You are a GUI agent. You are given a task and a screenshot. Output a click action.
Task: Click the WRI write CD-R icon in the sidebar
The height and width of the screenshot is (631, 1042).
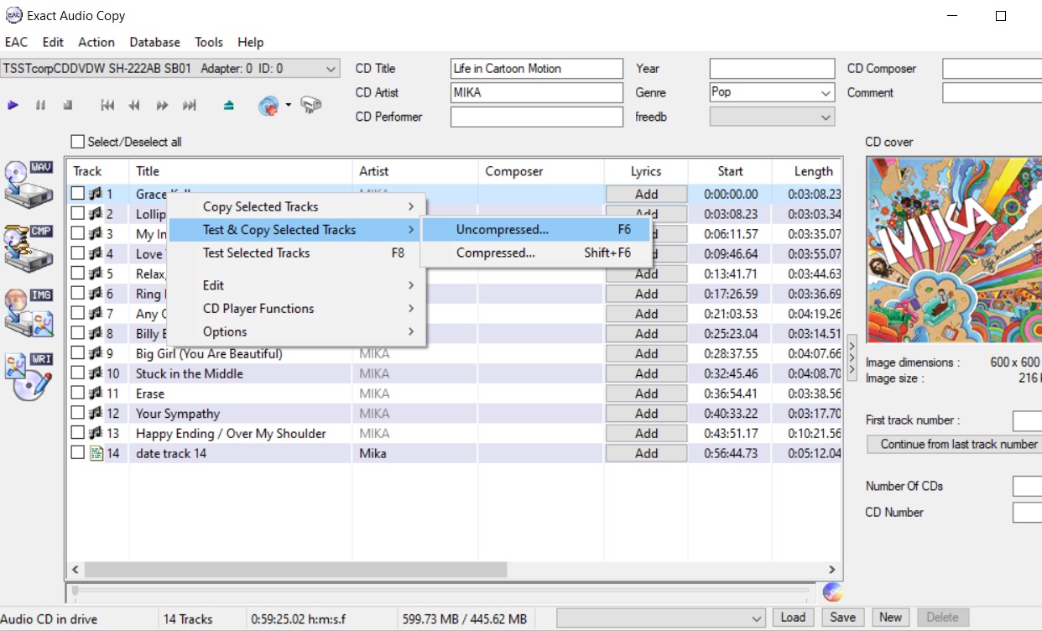click(x=29, y=377)
